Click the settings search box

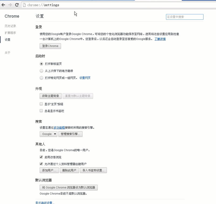(x=184, y=17)
